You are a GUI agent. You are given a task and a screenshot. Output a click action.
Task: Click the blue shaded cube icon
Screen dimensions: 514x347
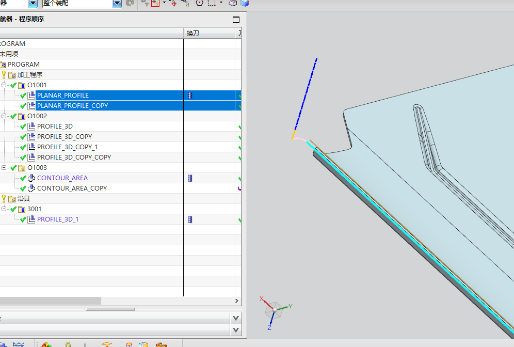coord(245,3)
